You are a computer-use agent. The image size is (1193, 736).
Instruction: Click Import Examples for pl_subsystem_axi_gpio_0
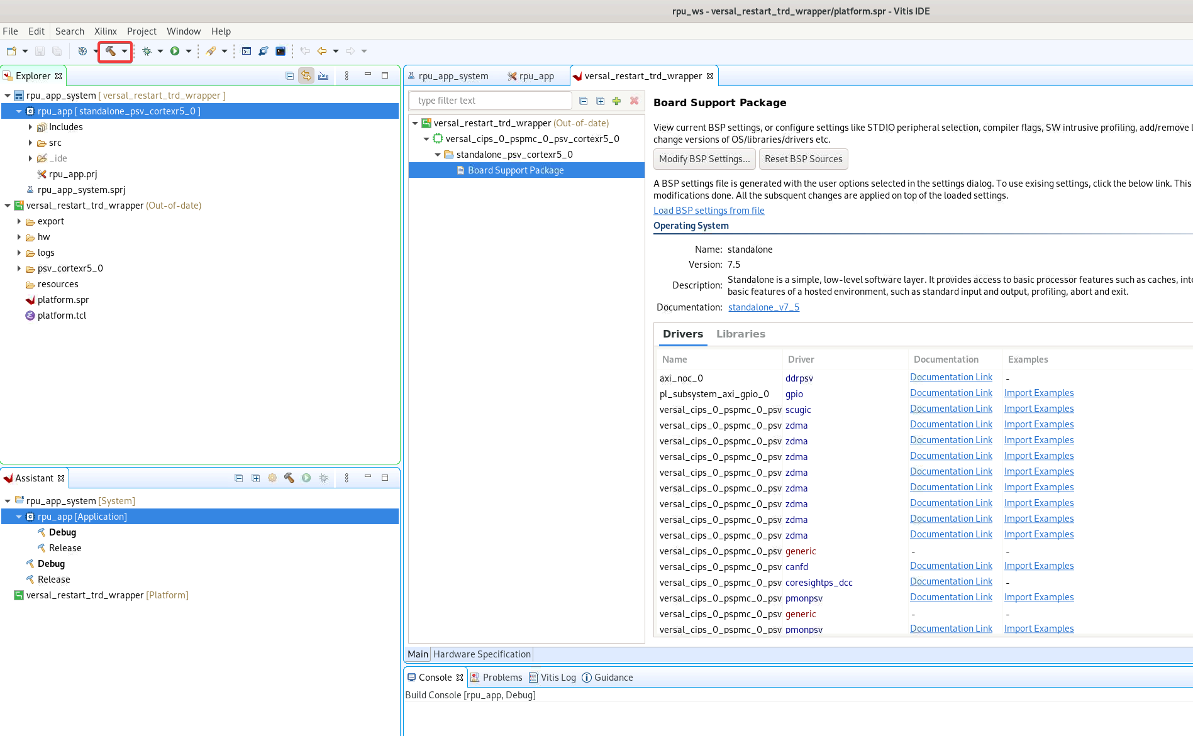click(x=1039, y=393)
